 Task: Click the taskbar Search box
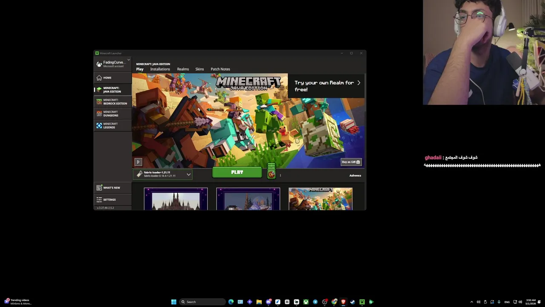point(202,302)
